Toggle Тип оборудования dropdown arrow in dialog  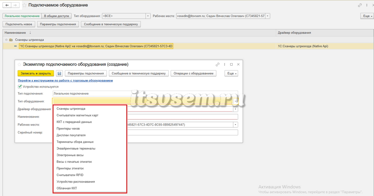click(236, 101)
